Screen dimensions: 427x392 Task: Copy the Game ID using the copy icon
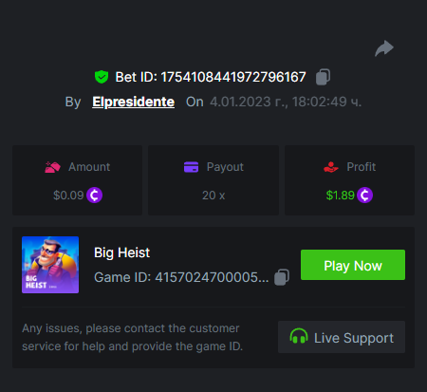[282, 277]
